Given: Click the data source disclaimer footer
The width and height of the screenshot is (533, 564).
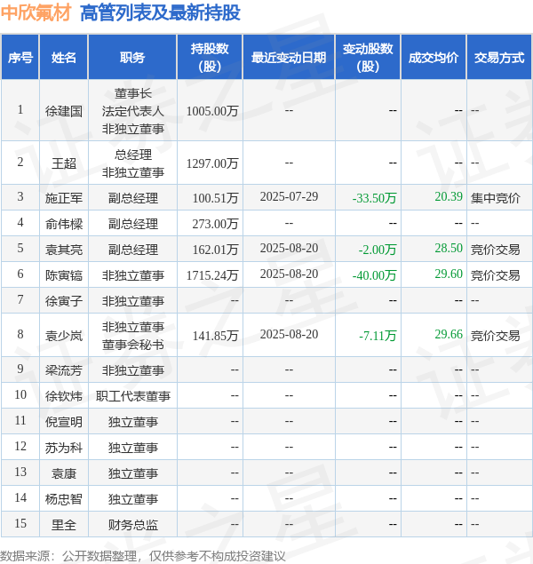Looking at the screenshot, I should click(143, 556).
